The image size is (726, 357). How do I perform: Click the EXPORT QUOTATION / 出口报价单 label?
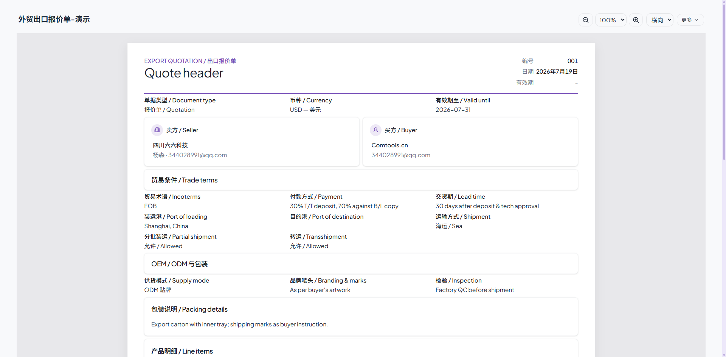coord(190,61)
